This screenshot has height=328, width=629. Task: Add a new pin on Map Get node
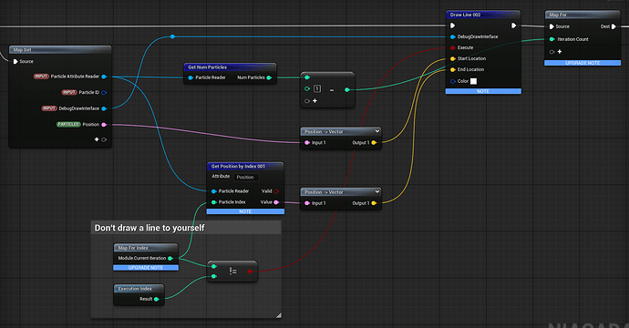(97, 139)
